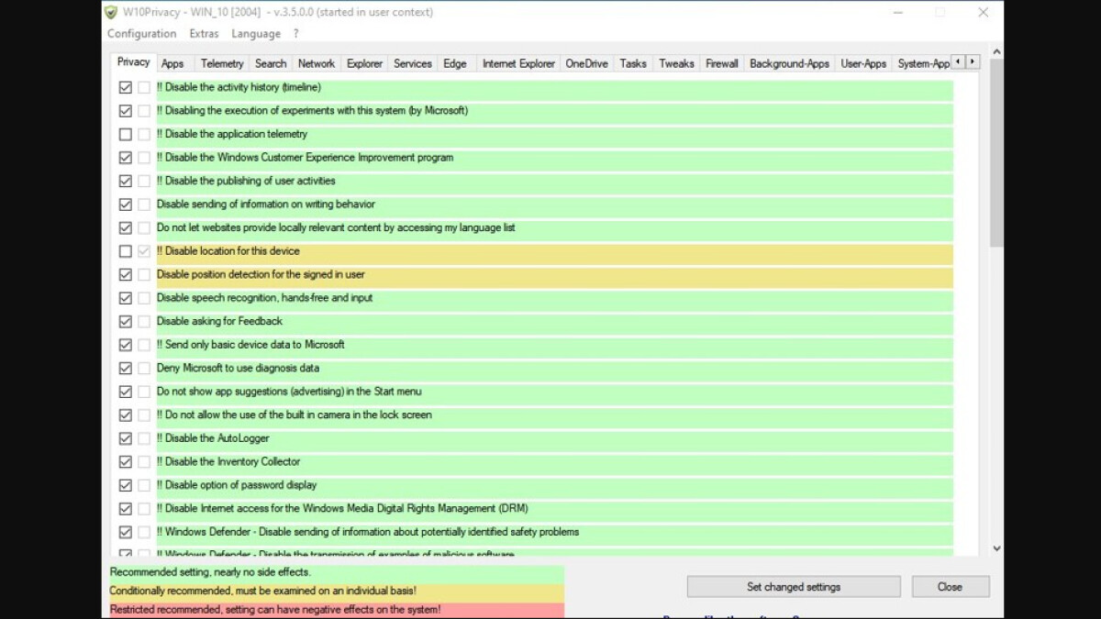Uncheck 'Disable the activity history (timeline)'
This screenshot has width=1101, height=619.
tap(126, 88)
